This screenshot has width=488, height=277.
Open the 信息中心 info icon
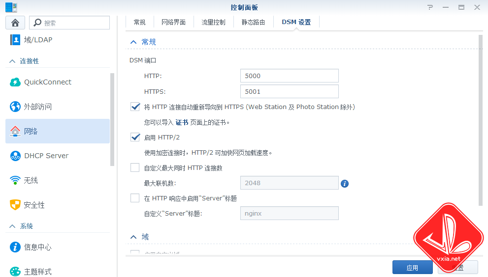tap(15, 247)
